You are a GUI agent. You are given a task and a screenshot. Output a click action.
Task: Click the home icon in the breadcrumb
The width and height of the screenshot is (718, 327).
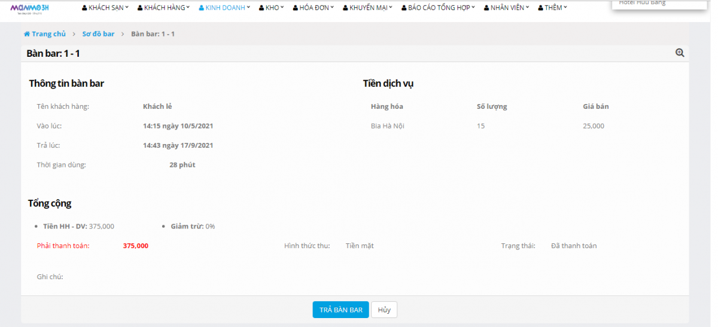(x=27, y=34)
